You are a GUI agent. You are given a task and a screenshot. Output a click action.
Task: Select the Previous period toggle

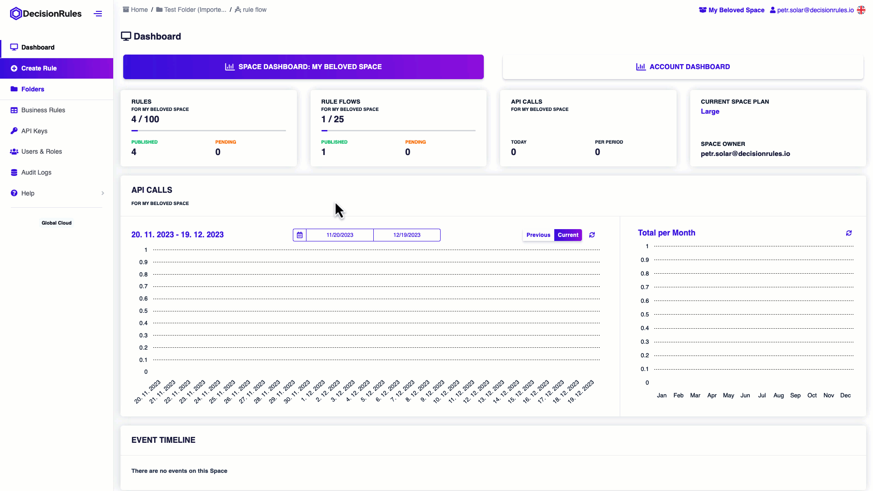[x=538, y=235]
